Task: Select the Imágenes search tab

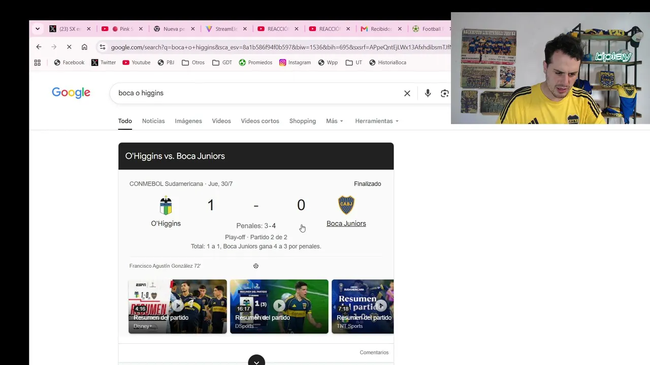Action: [188, 121]
